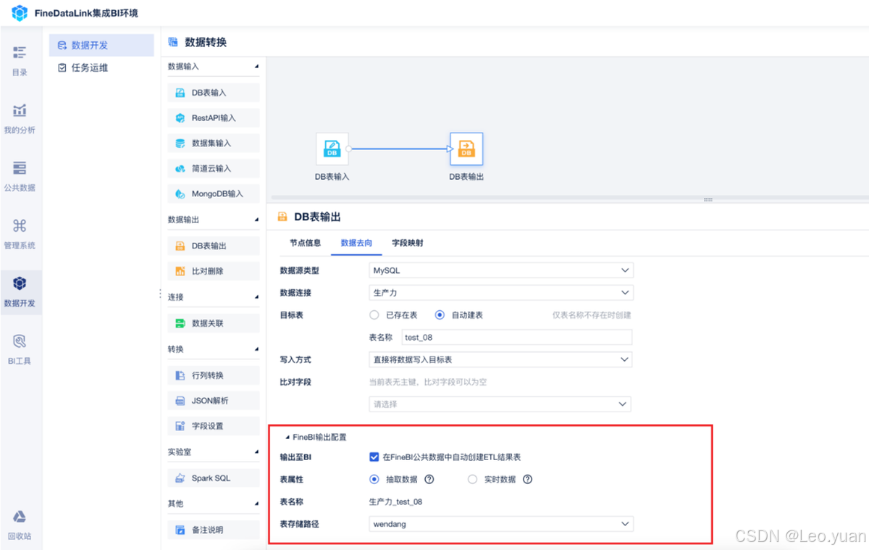Collapse the 数据输出 group
This screenshot has width=869, height=550.
tap(256, 220)
